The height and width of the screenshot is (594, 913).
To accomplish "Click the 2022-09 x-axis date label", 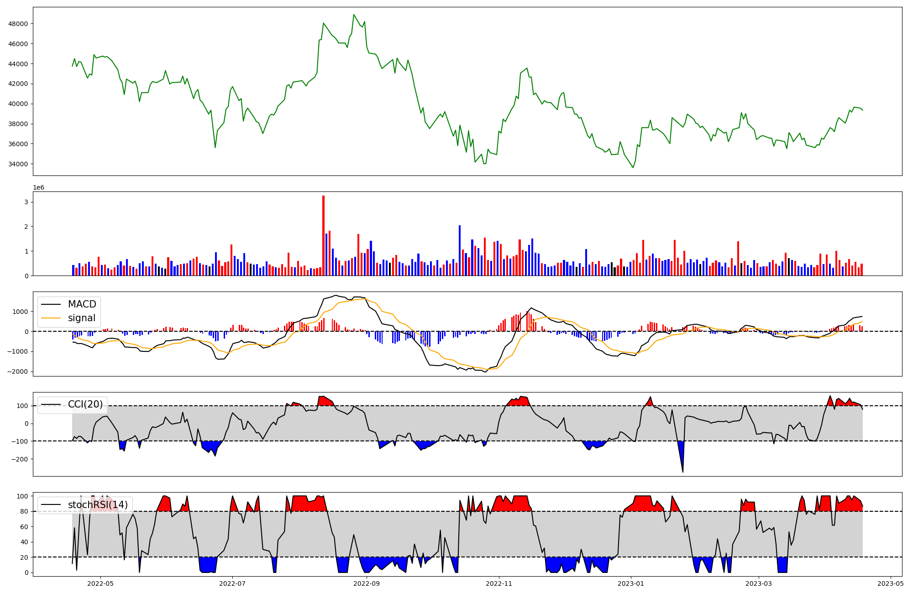I will pos(367,583).
